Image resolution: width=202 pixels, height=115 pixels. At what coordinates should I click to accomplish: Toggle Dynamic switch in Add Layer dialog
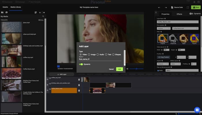tap(81, 64)
